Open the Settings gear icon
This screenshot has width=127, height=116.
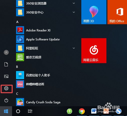(x=6, y=88)
